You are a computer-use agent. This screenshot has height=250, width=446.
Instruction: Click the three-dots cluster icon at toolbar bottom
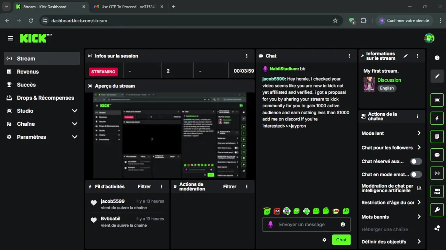tap(437, 228)
